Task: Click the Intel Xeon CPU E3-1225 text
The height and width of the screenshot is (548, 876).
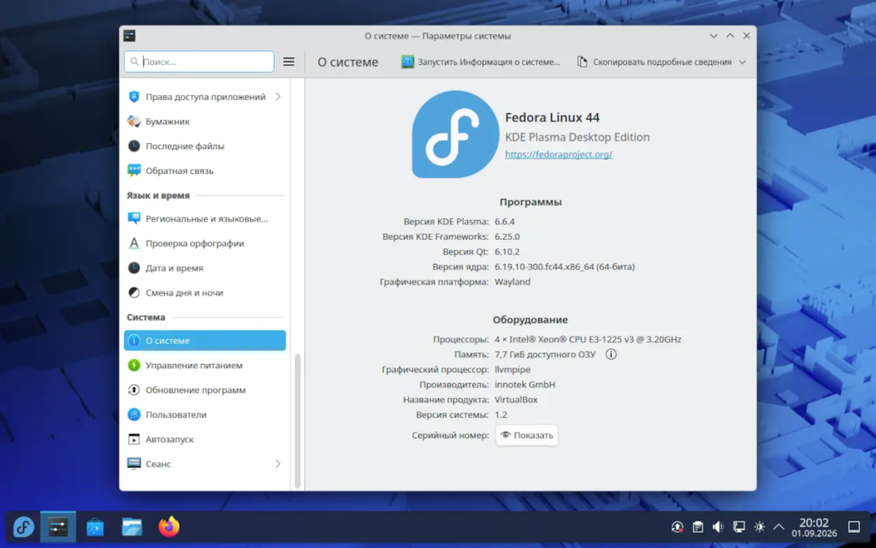Action: click(x=588, y=339)
